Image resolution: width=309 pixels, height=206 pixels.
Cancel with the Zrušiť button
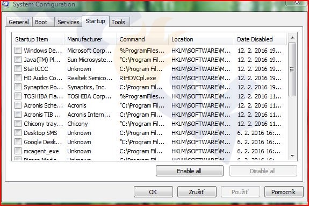[x=197, y=192]
